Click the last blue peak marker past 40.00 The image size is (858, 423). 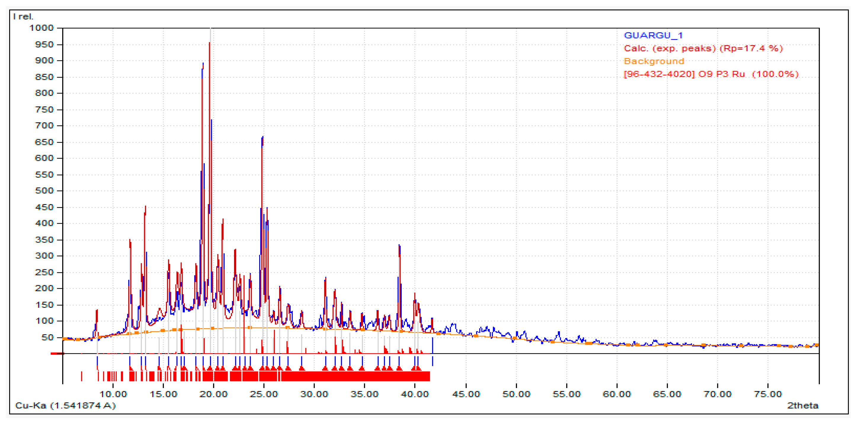tap(432, 361)
